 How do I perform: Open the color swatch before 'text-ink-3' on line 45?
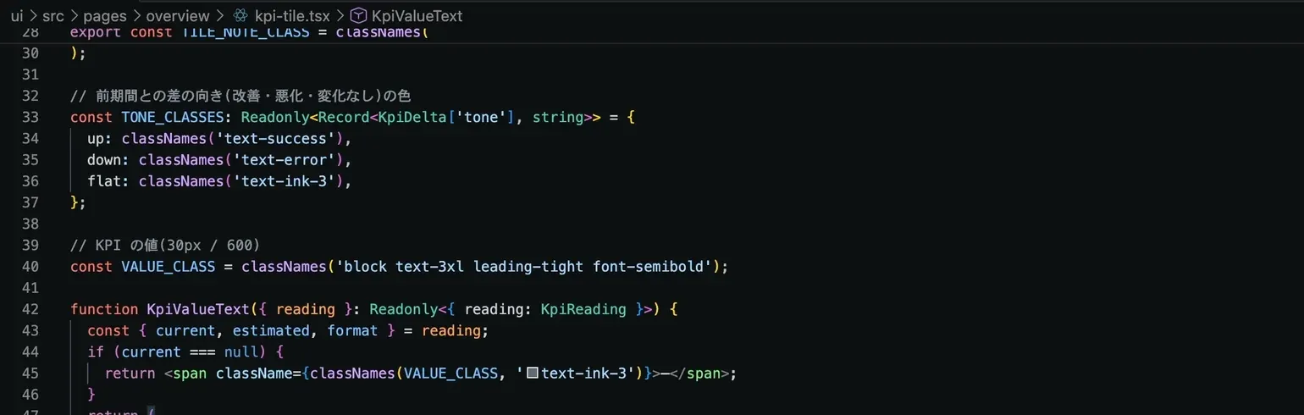(x=533, y=373)
